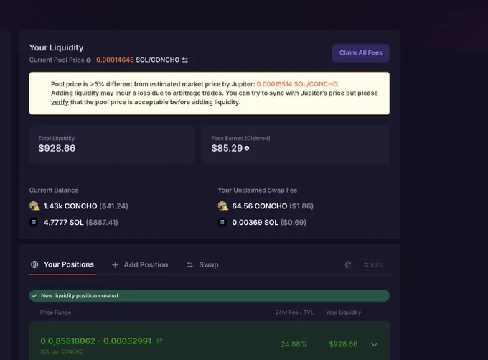
Task: Click the Current Balance label
Action: click(x=54, y=190)
